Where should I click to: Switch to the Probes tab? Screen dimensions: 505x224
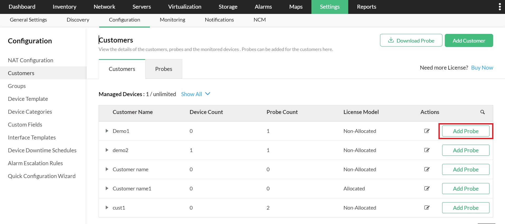coord(164,69)
